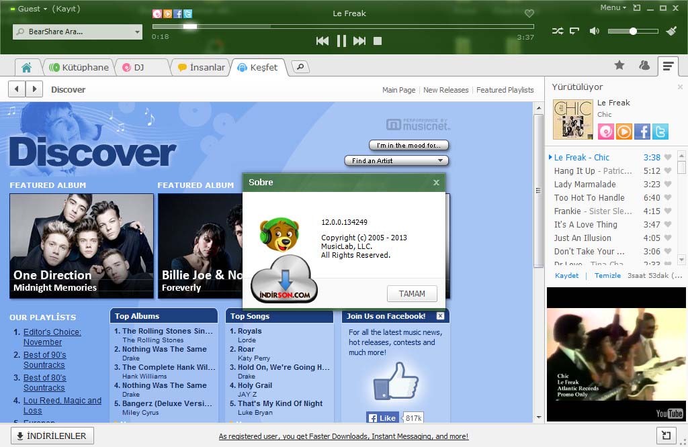
Task: Click the orange play icon in Yürütülüyor panel
Action: click(x=624, y=132)
